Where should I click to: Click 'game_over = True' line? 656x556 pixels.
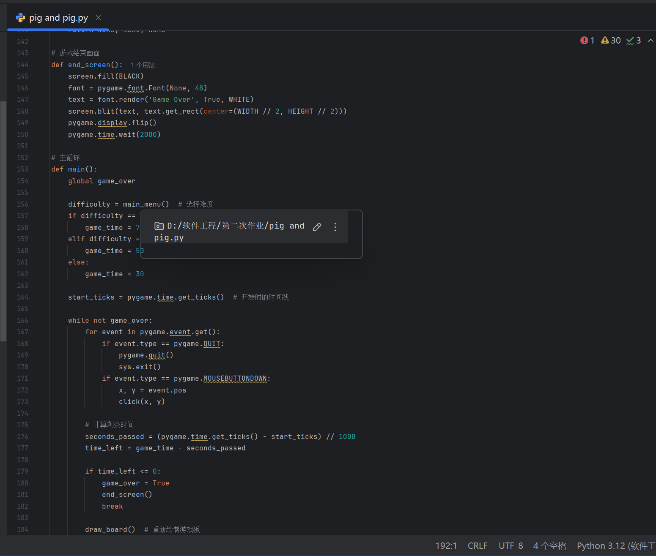(135, 483)
